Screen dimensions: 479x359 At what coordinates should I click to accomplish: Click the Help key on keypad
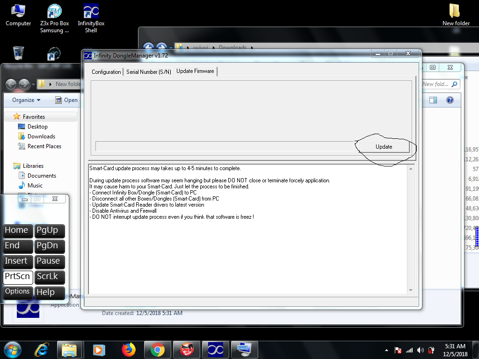pyautogui.click(x=50, y=293)
